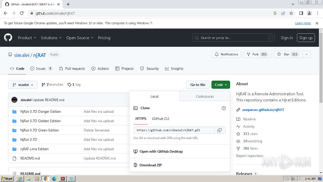Click the 1 tag link
The width and height of the screenshot is (323, 182).
pos(74,85)
